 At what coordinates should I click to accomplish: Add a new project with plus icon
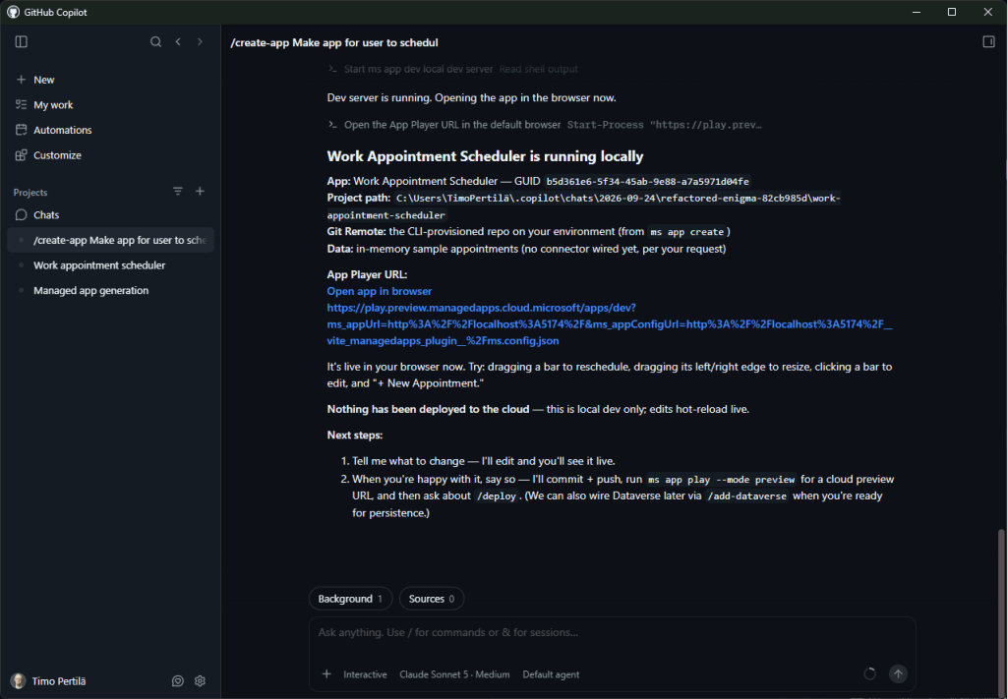tap(200, 192)
